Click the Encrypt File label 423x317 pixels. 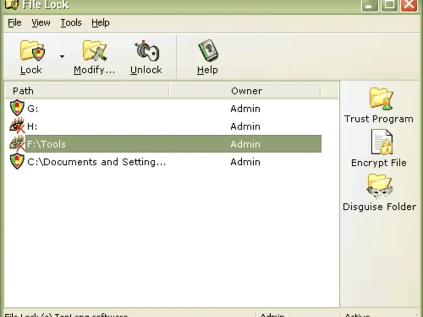(x=379, y=163)
